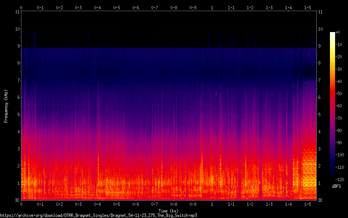Click the 0.2 tick on top time axis

pyautogui.click(x=59, y=7)
